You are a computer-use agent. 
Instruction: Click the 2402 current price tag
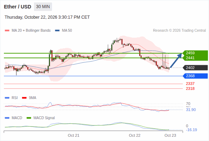point(195,68)
